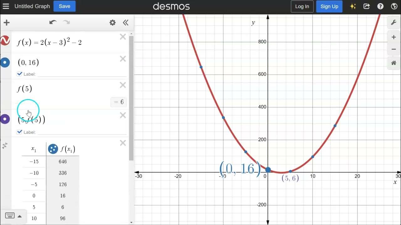Open graph settings with the wrench icon

(393, 22)
